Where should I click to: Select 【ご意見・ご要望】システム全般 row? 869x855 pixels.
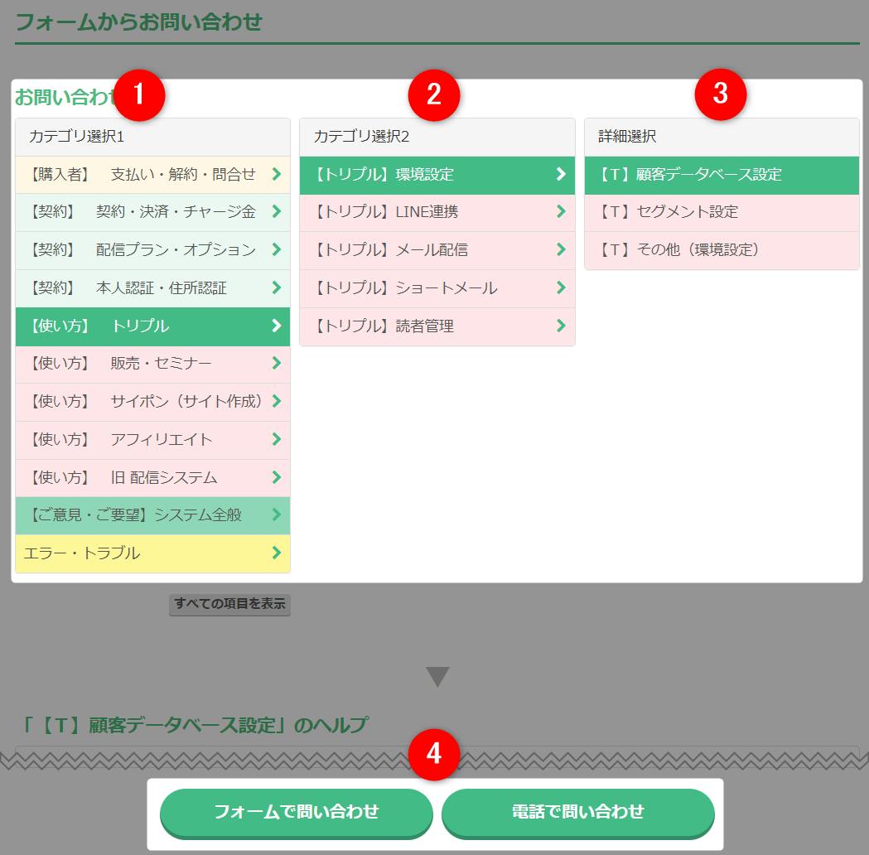pyautogui.click(x=152, y=515)
